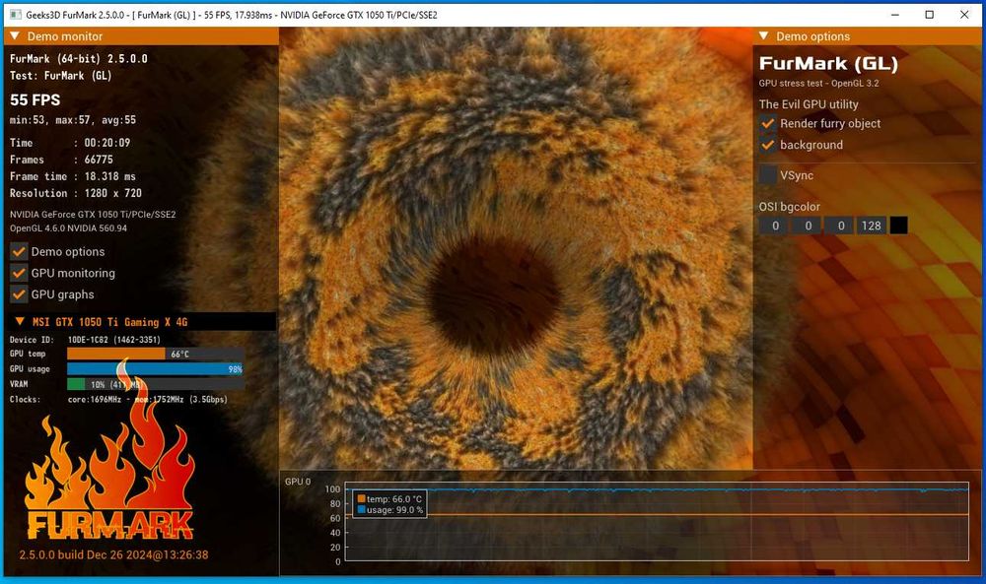Collapse the Demo options panel
The image size is (986, 584).
pyautogui.click(x=764, y=36)
